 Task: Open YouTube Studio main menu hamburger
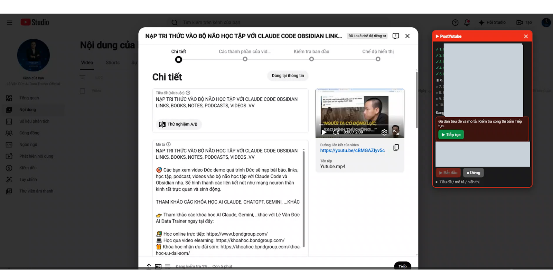point(9,22)
